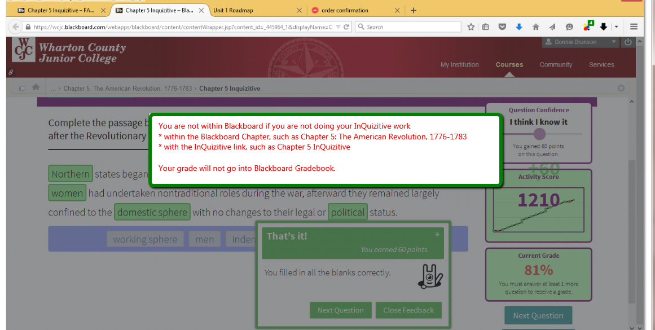Click the scrollbar up arrow
655x330 pixels.
[x=632, y=102]
